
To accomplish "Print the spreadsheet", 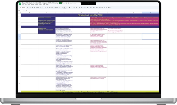I will click(32, 7).
